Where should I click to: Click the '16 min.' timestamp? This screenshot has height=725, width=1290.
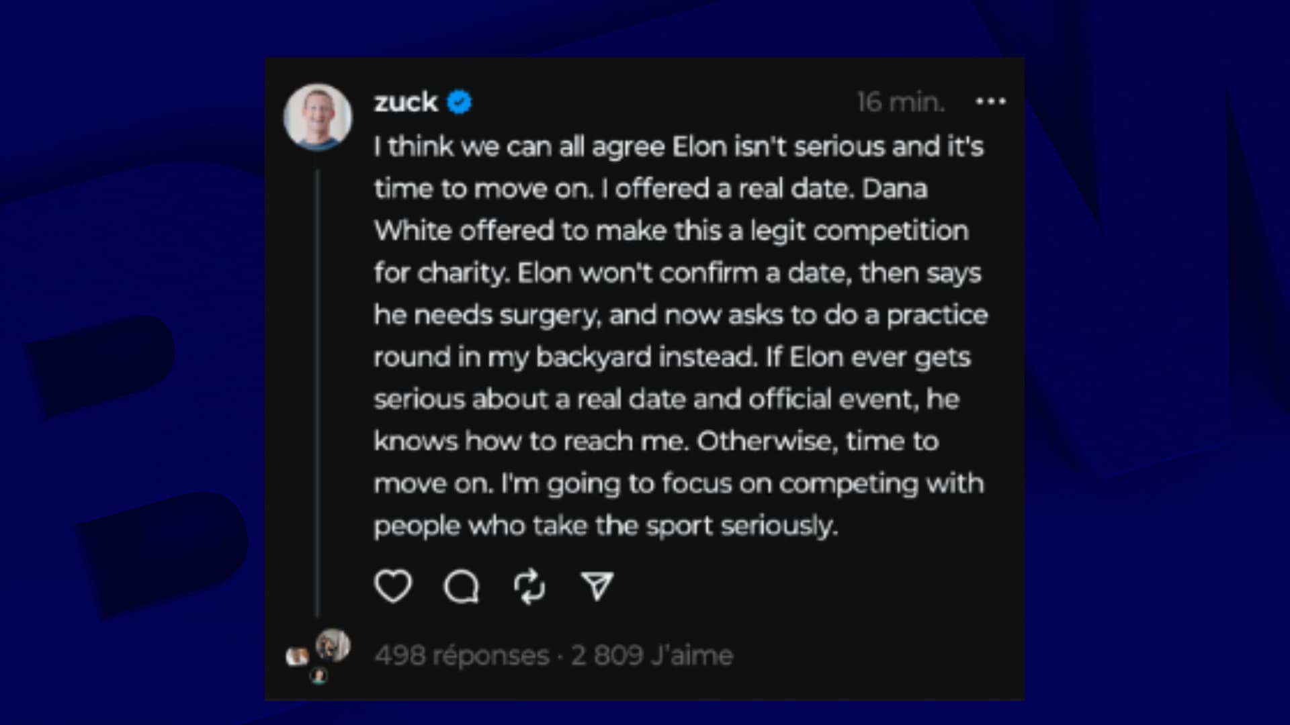(x=901, y=102)
